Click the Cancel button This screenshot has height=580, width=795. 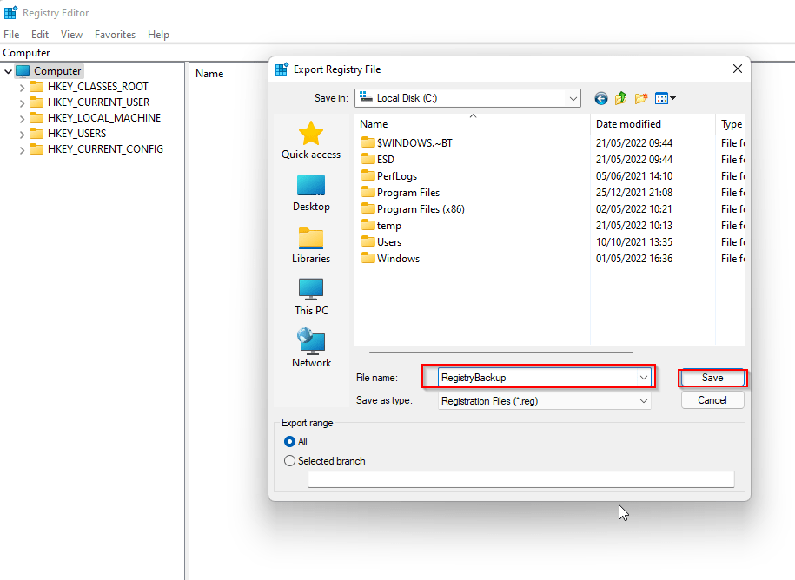point(712,400)
